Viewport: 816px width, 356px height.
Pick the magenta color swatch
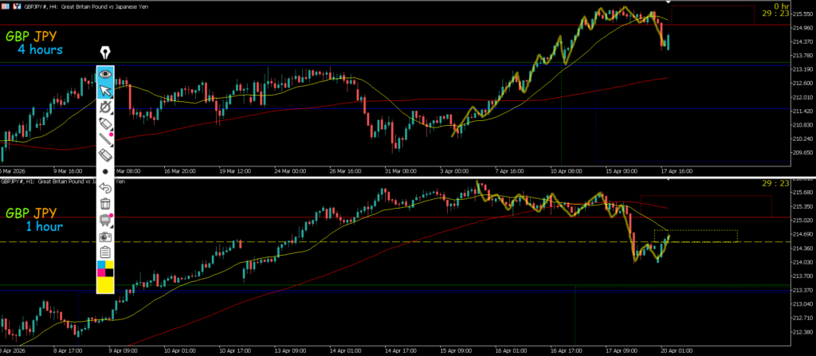click(101, 272)
